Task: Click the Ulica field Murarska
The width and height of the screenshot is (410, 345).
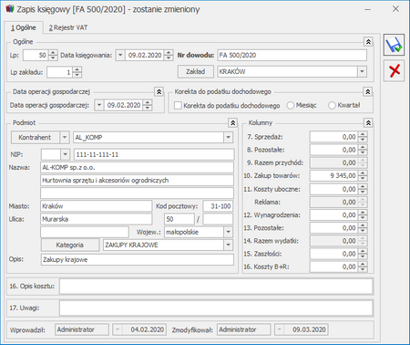Action: coord(96,219)
